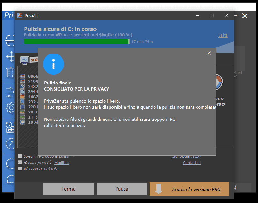The image size is (258, 203).
Task: Click the icon next to the 2482 row
Action: coord(22,86)
